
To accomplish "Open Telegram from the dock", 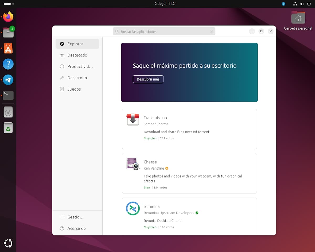I will point(8,80).
